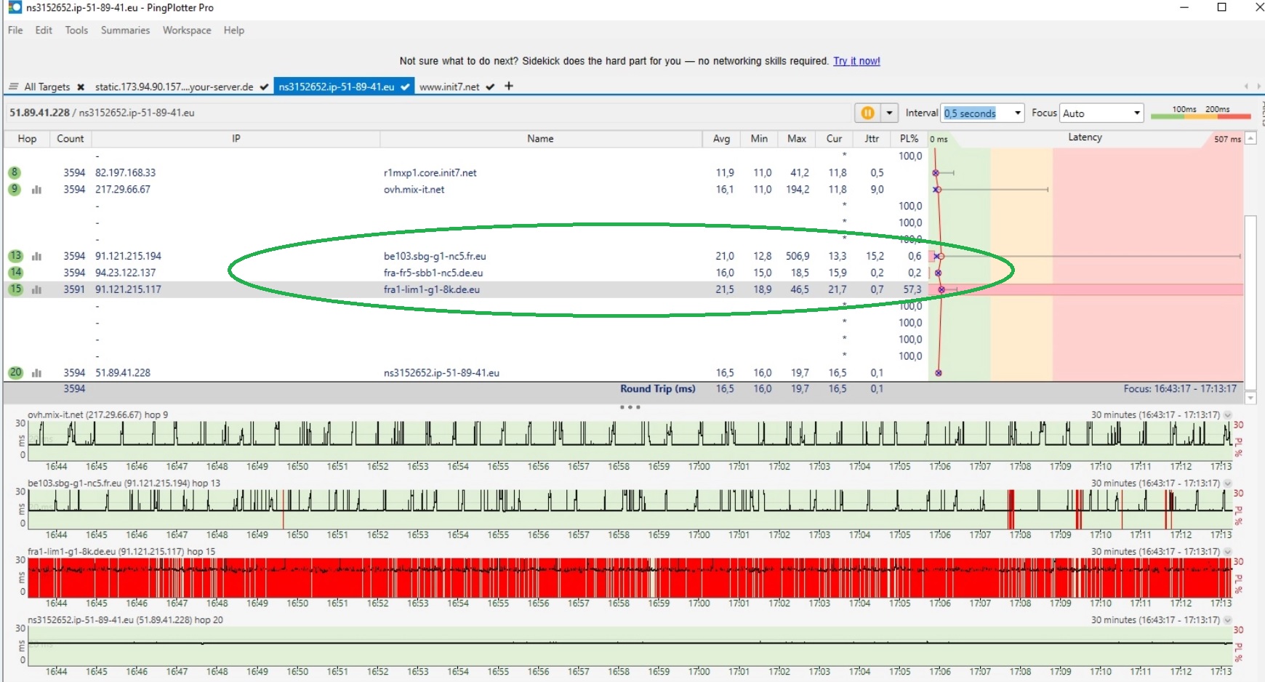
Task: Add a new target tab with plus
Action: (509, 86)
